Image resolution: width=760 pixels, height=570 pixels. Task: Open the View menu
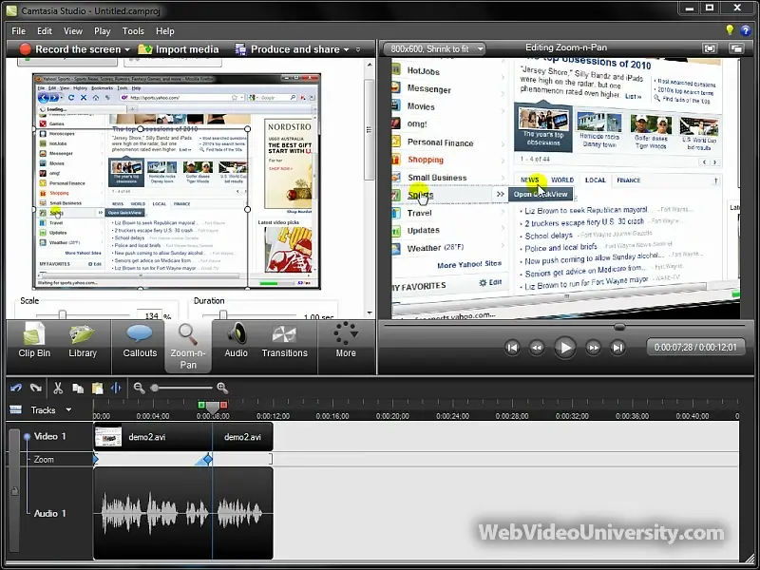[x=73, y=31]
